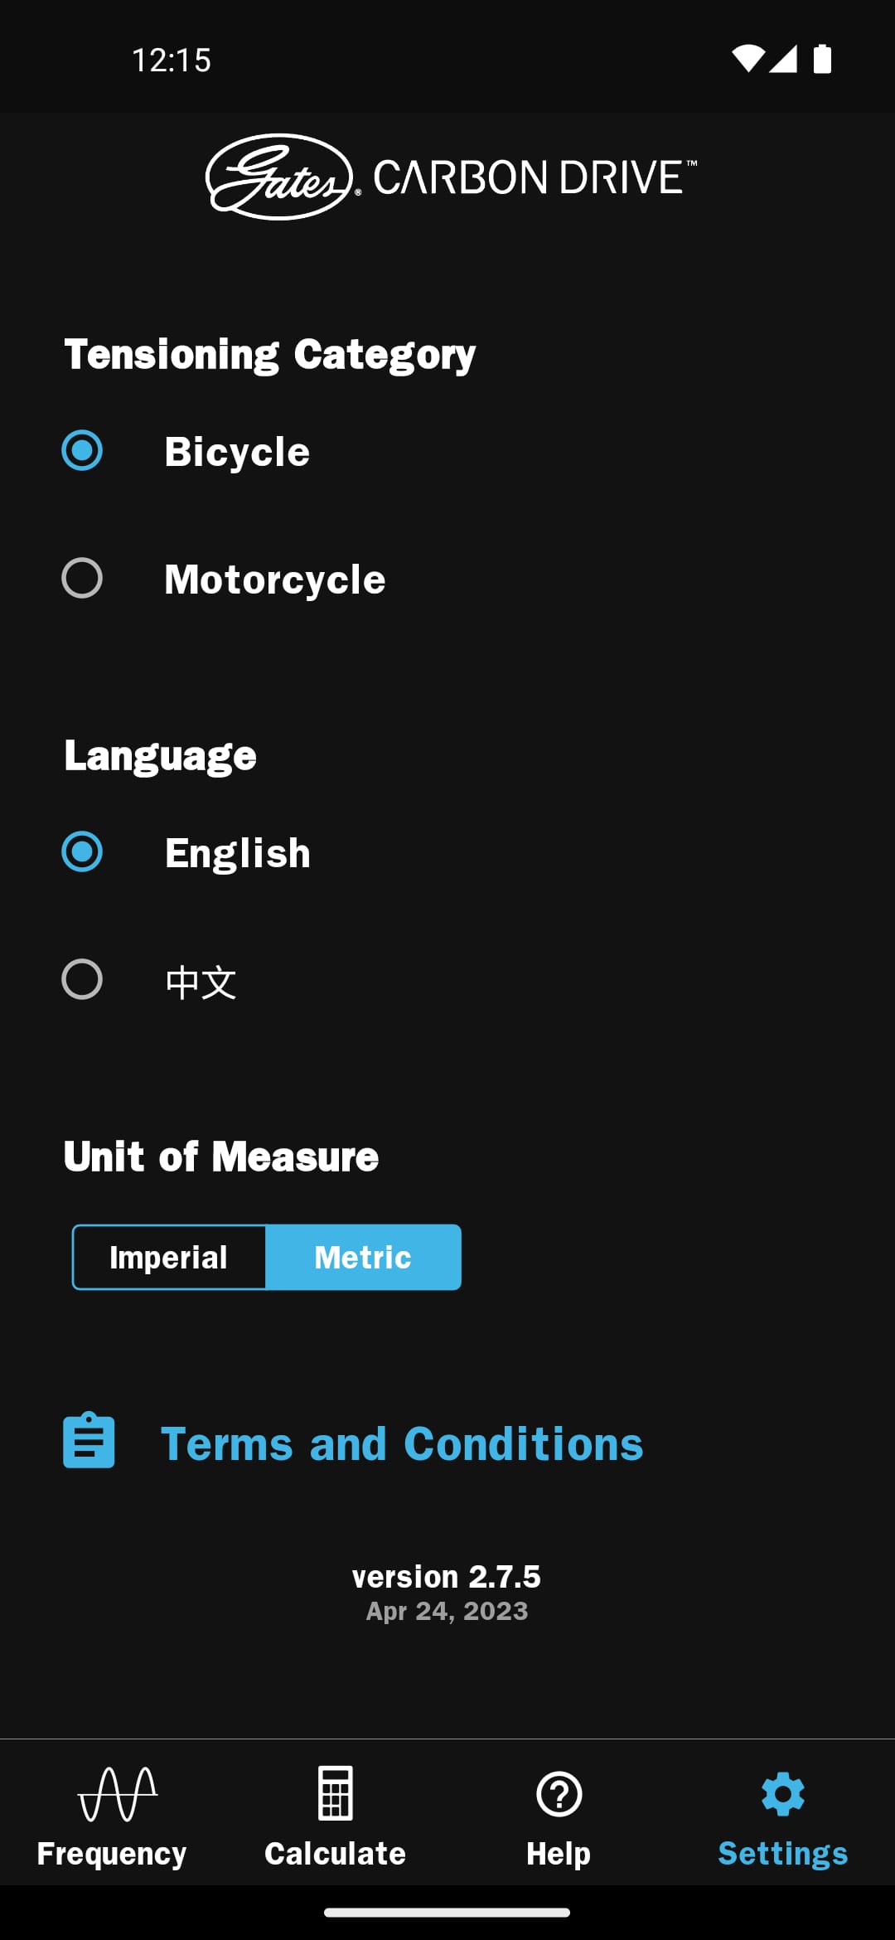The image size is (895, 1940).
Task: Select Motorcycle tensioning category
Action: (83, 579)
